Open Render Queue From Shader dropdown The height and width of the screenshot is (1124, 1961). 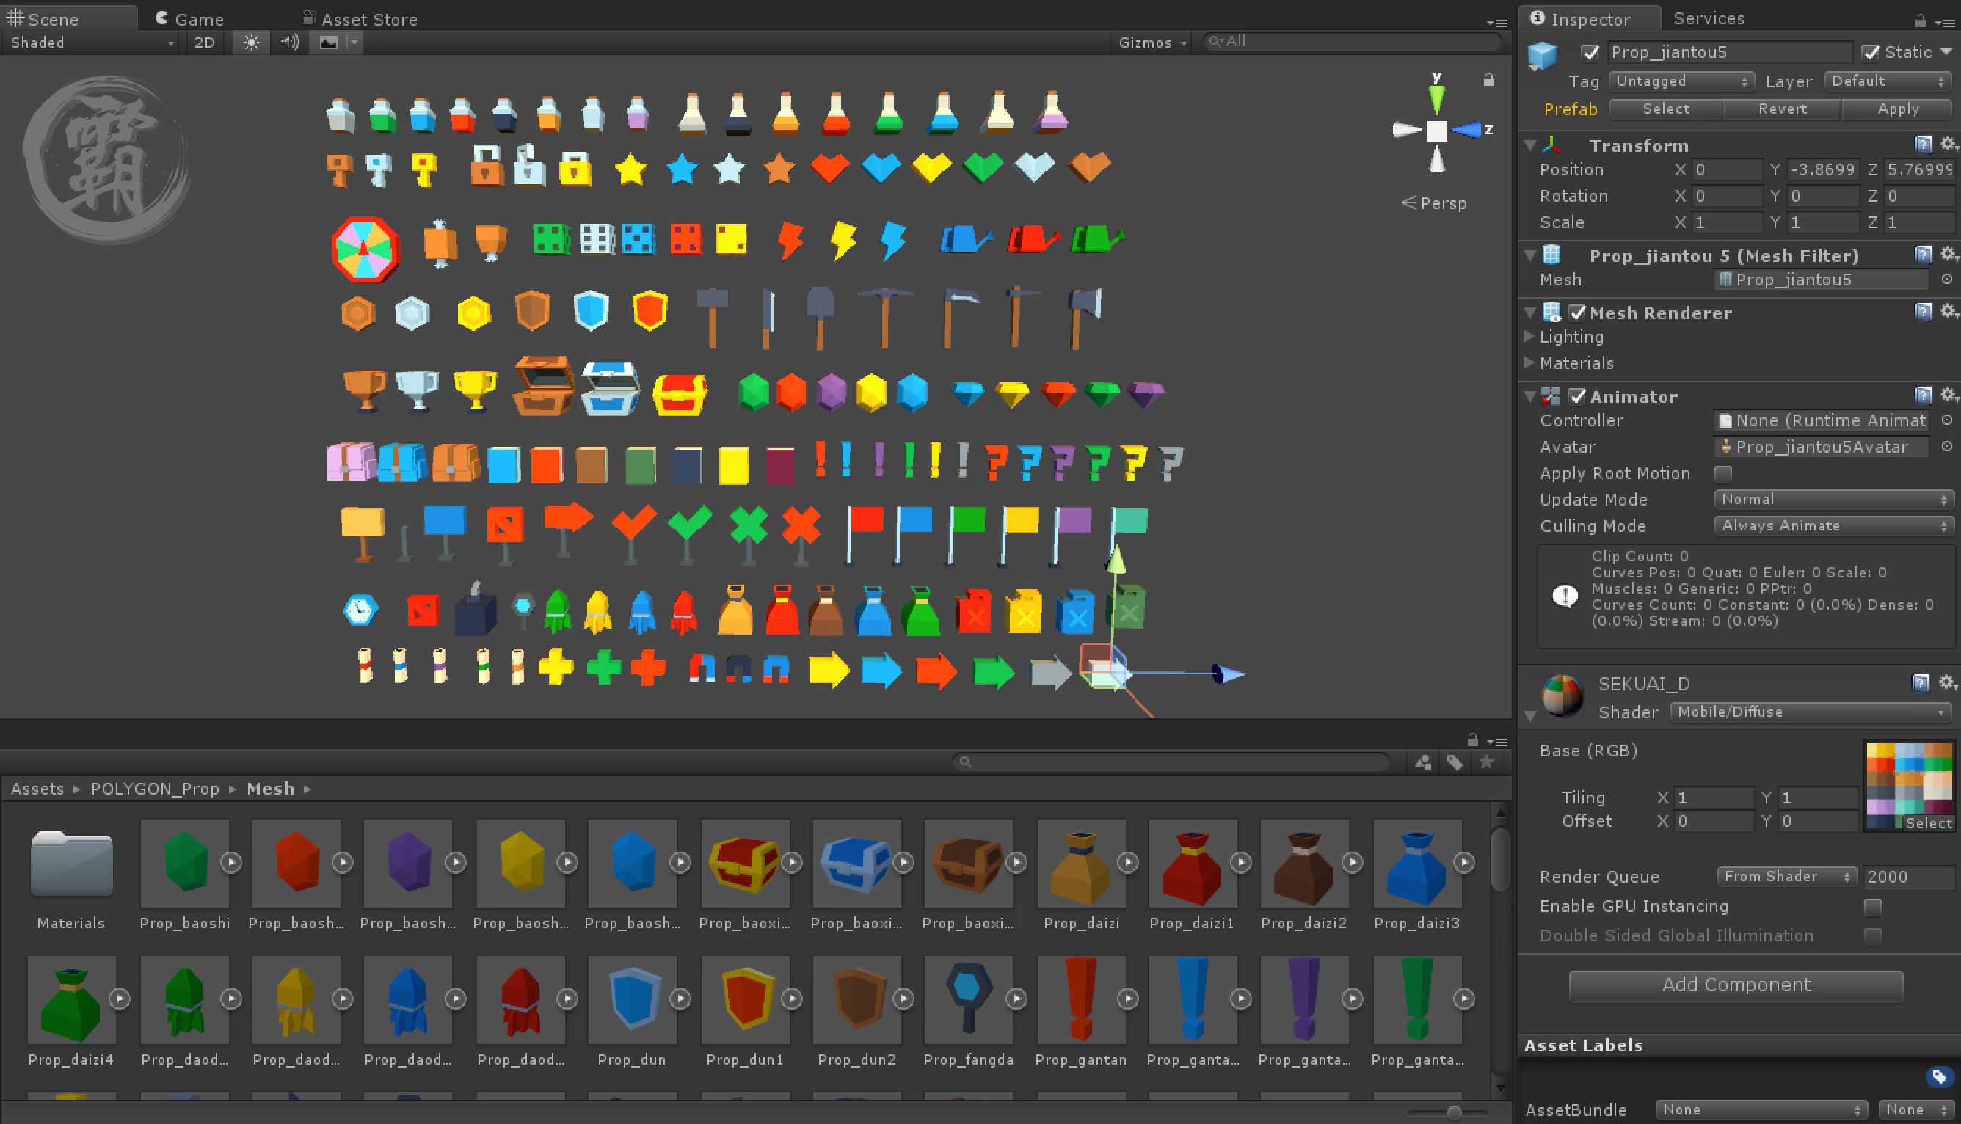[1786, 876]
